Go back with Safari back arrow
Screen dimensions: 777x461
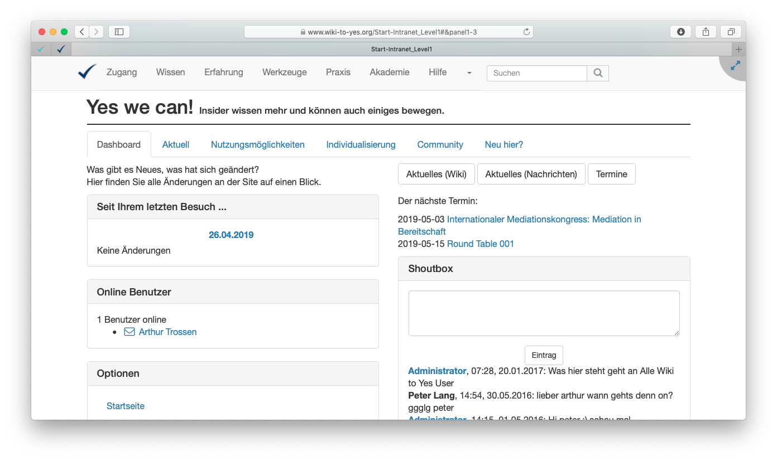point(82,32)
